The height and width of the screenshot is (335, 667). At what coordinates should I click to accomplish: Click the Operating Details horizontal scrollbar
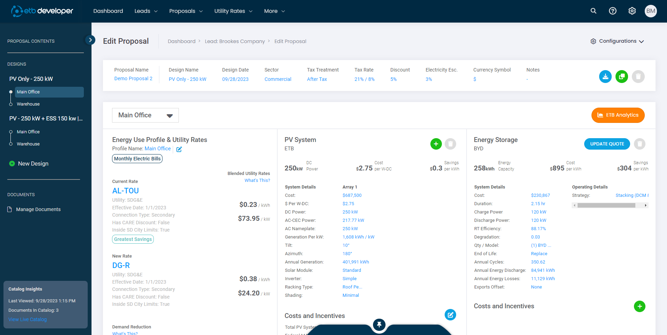pyautogui.click(x=606, y=206)
